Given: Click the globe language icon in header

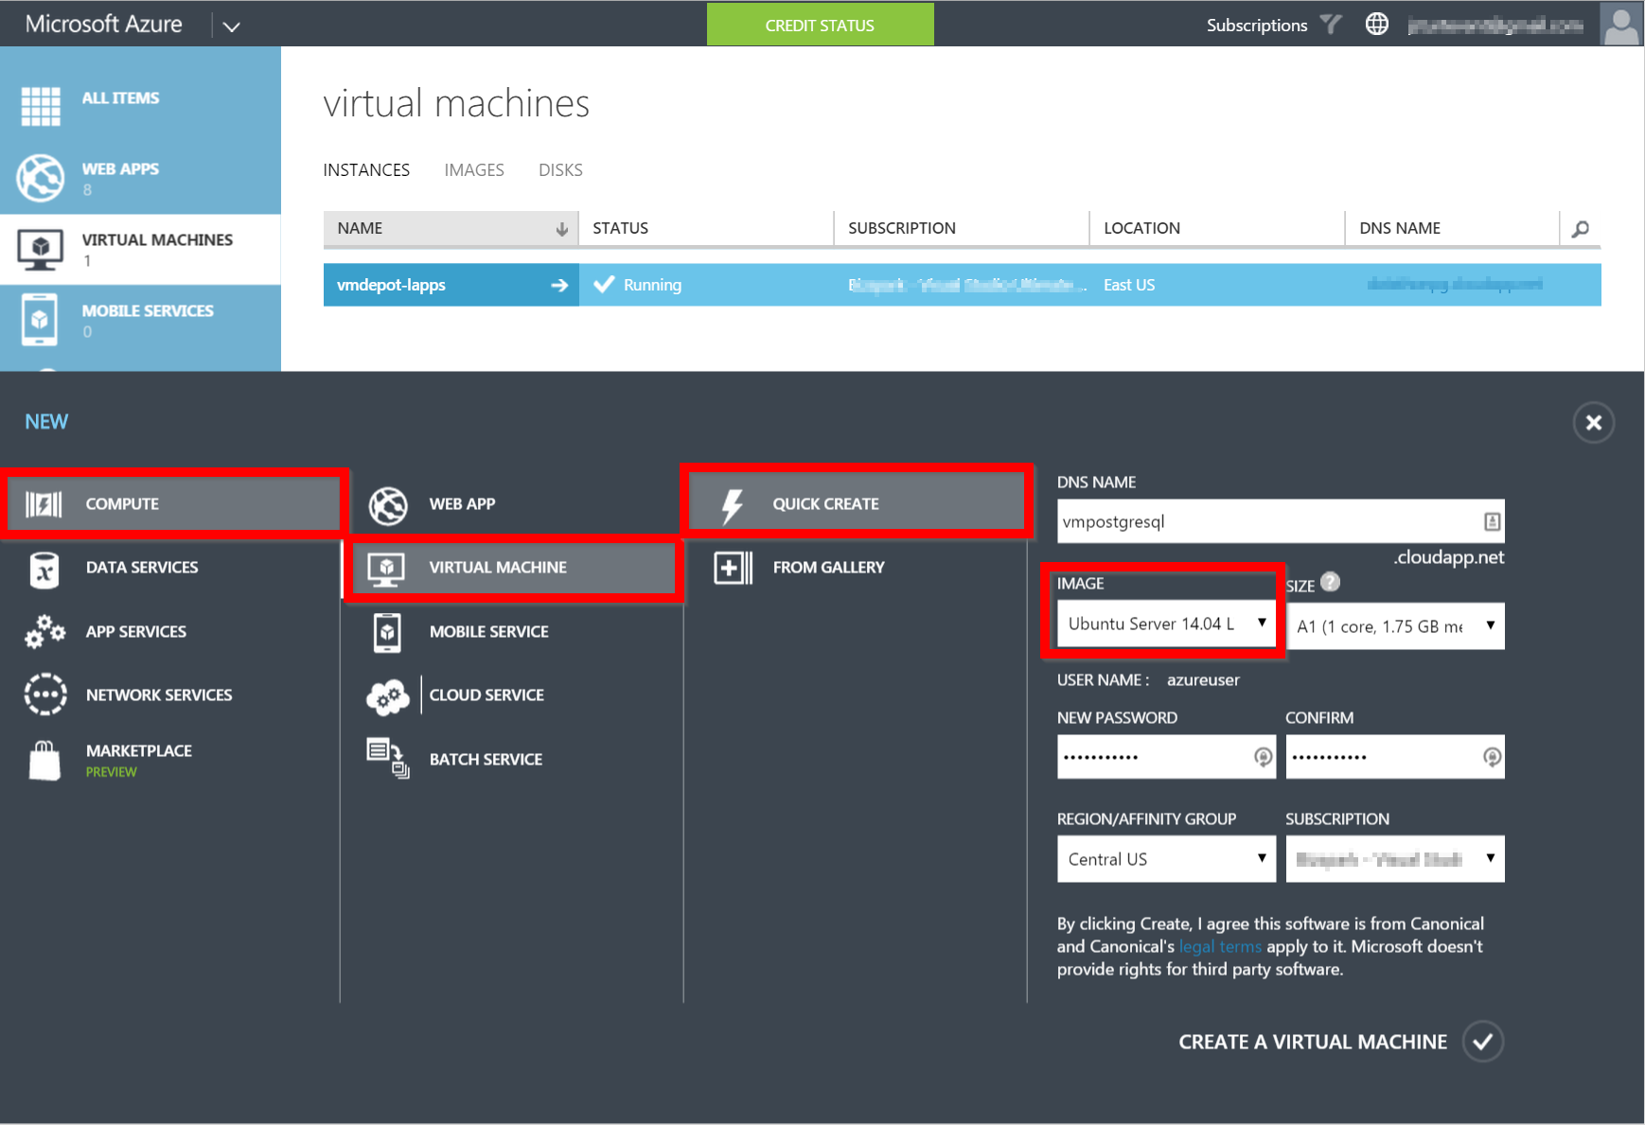Looking at the screenshot, I should pyautogui.click(x=1377, y=25).
